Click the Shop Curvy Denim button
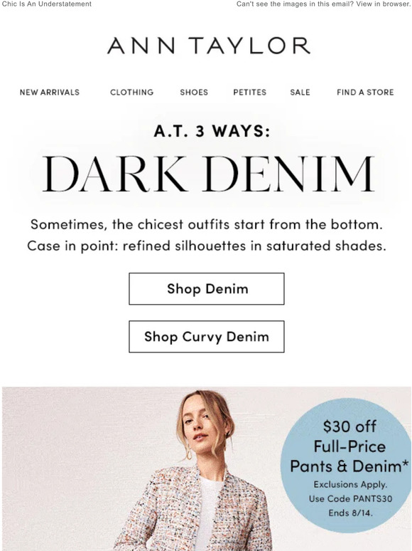 (207, 337)
